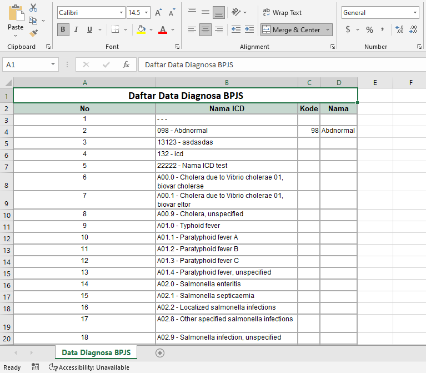Add a new sheet with plus button
The width and height of the screenshot is (426, 373).
[160, 353]
